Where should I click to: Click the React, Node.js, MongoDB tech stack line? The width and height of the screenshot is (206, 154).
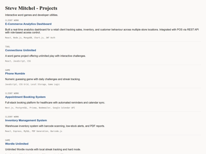[x=30, y=38]
